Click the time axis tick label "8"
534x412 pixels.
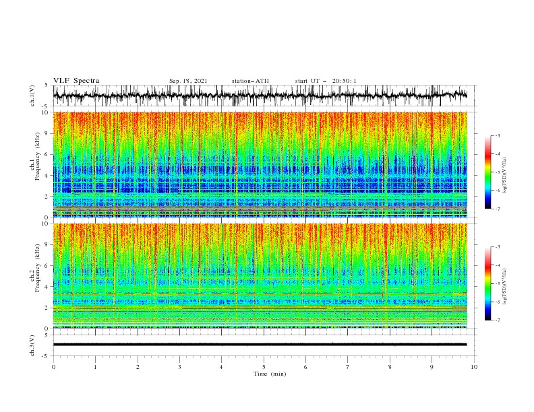pyautogui.click(x=390, y=367)
